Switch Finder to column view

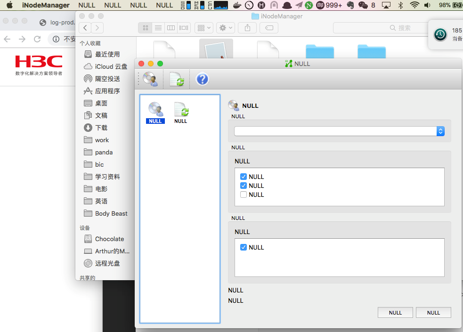click(x=171, y=28)
